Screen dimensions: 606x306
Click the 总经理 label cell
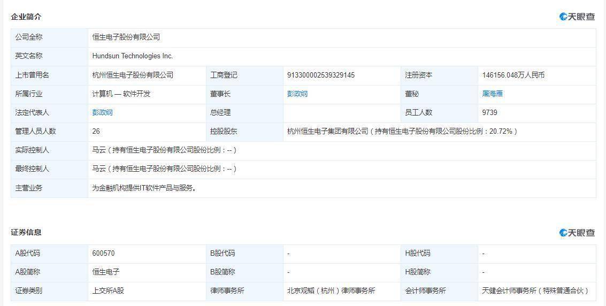coord(244,113)
